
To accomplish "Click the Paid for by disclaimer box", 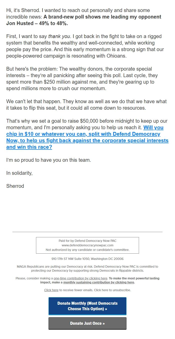I will 87,245.
